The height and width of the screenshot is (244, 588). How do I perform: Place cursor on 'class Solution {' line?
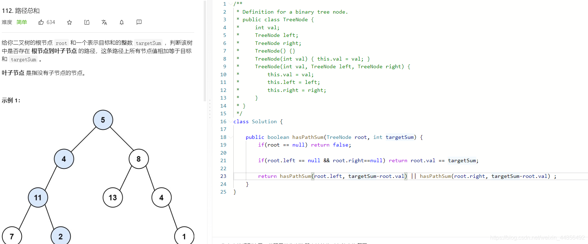[258, 121]
